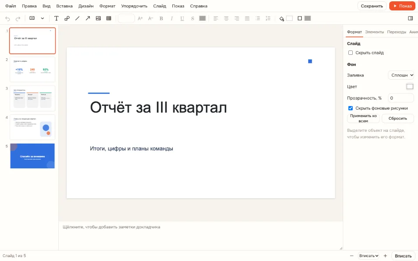Open the Справка menu
Screen dimensions: 418x261
click(199, 6)
